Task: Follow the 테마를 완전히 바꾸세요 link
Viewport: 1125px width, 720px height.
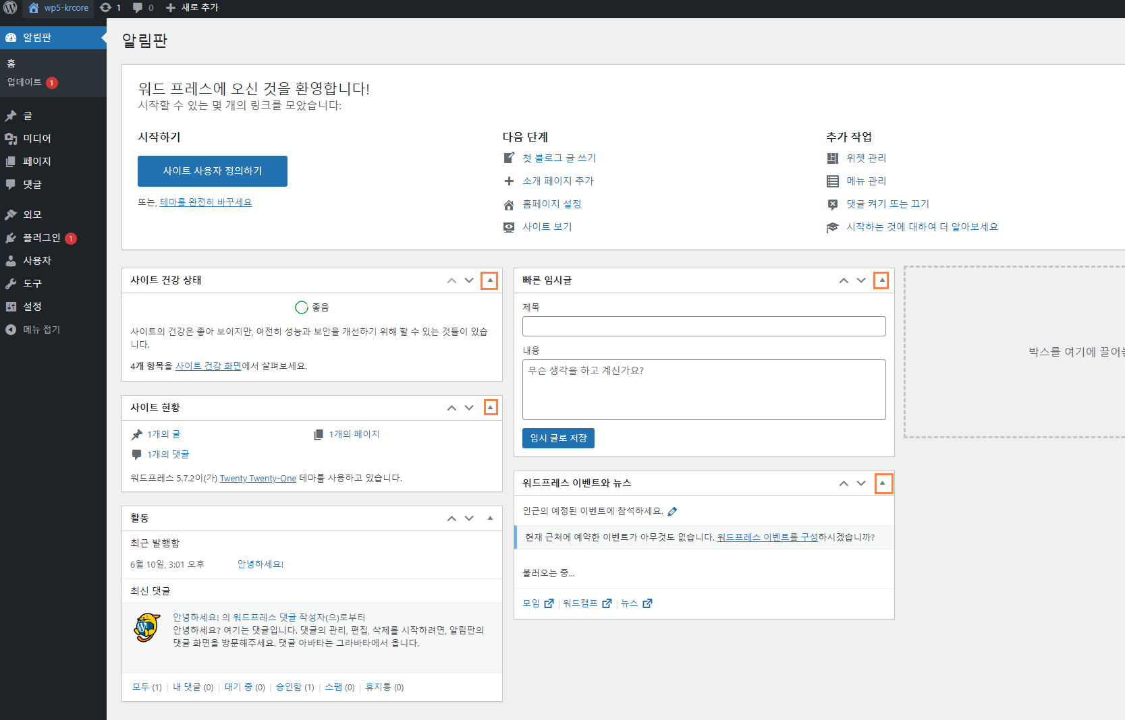Action: coord(206,202)
